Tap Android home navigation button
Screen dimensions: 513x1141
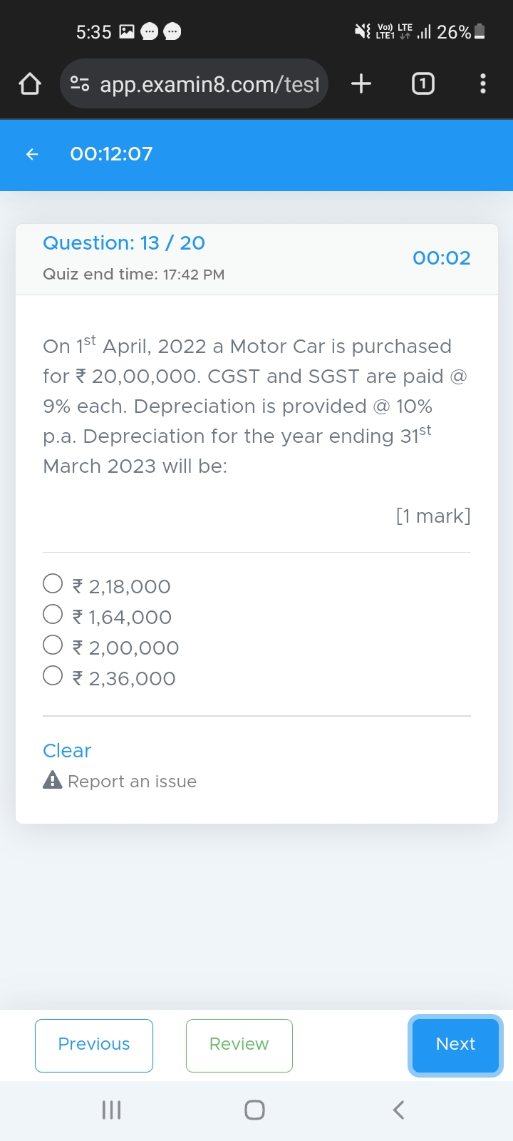point(254,1110)
